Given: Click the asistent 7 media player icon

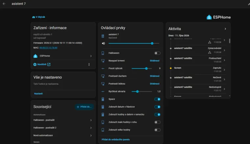Looking at the screenshot, I should [103, 36].
